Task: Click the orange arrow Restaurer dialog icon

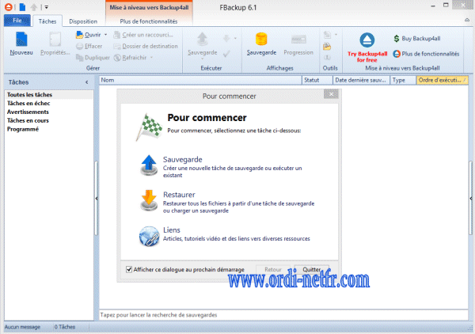Action: (x=149, y=200)
